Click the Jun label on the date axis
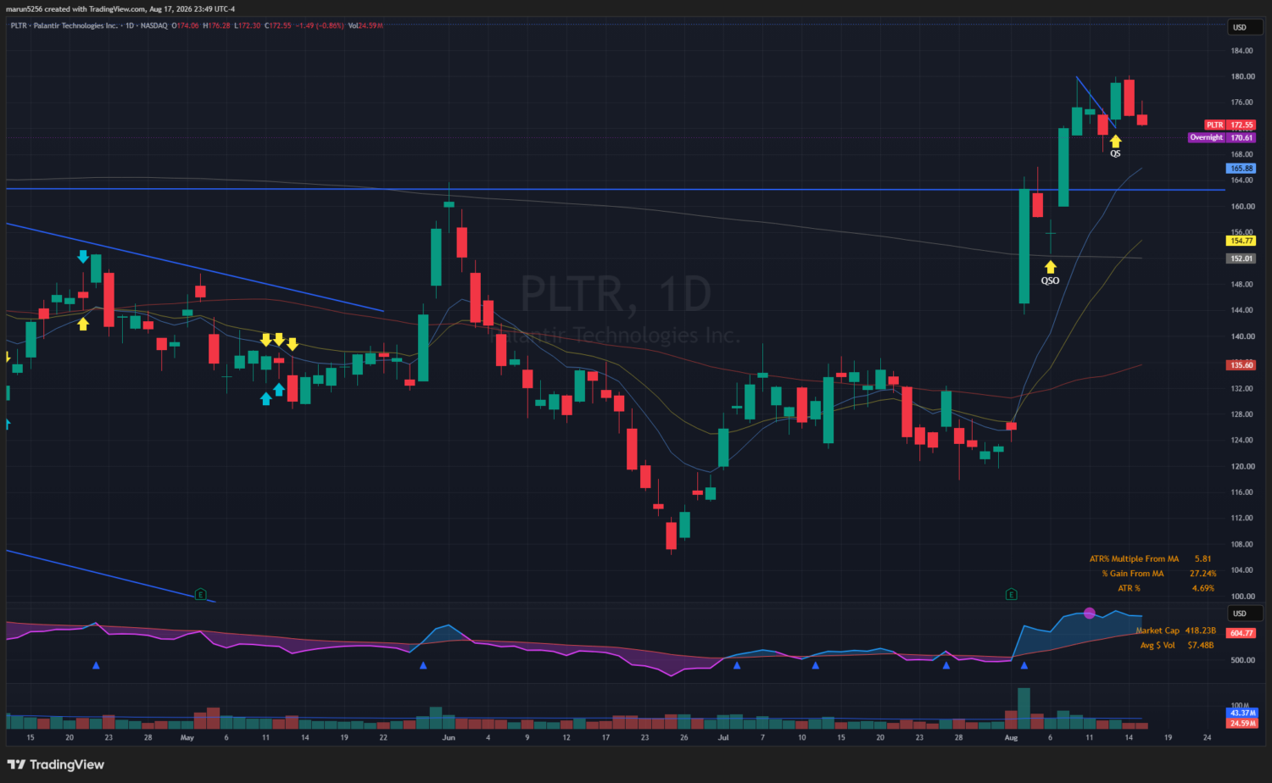Viewport: 1272px width, 783px height. [449, 738]
